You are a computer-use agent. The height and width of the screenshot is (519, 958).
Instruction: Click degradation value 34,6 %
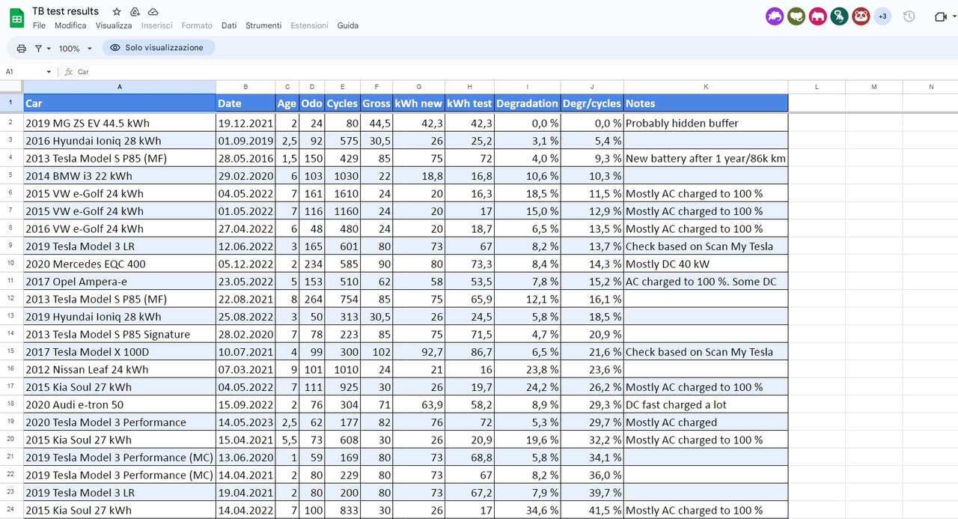pos(527,510)
